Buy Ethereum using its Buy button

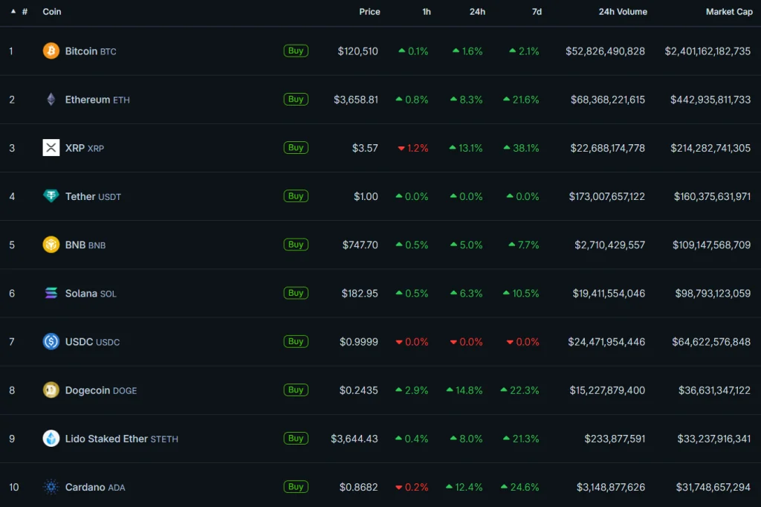pyautogui.click(x=296, y=99)
